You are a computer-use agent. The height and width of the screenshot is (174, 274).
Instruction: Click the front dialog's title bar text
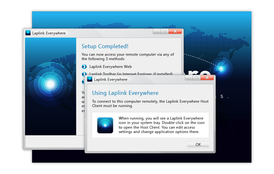click(x=111, y=79)
